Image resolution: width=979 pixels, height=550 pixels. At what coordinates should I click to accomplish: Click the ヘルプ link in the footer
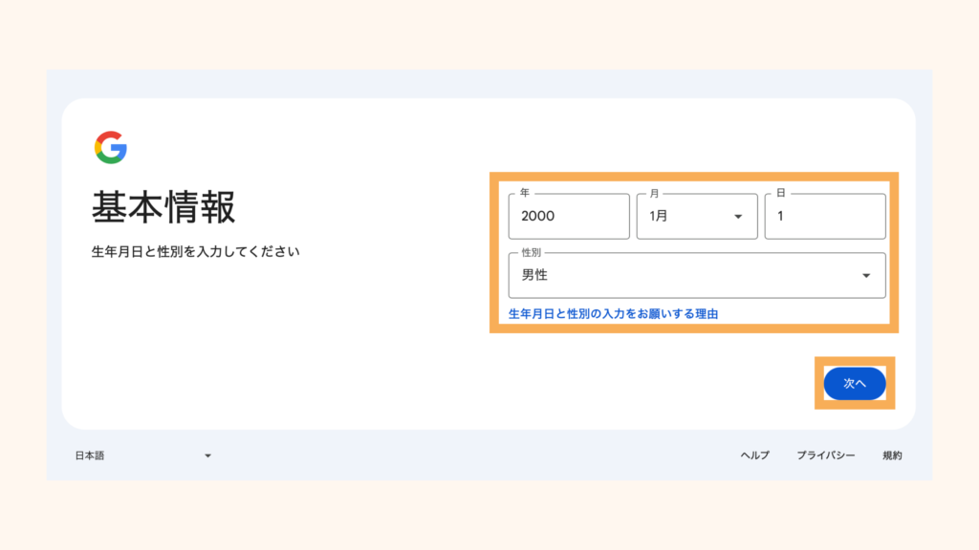756,456
